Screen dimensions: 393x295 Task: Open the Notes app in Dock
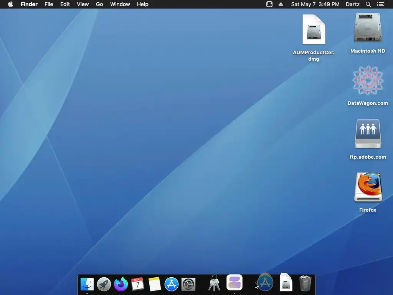pos(154,284)
